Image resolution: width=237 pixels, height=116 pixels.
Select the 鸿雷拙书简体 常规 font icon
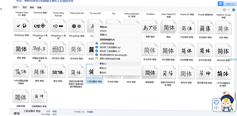click(x=40, y=48)
